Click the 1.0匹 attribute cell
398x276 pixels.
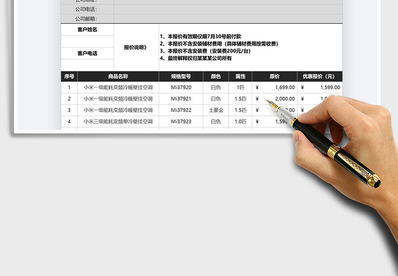[240, 121]
